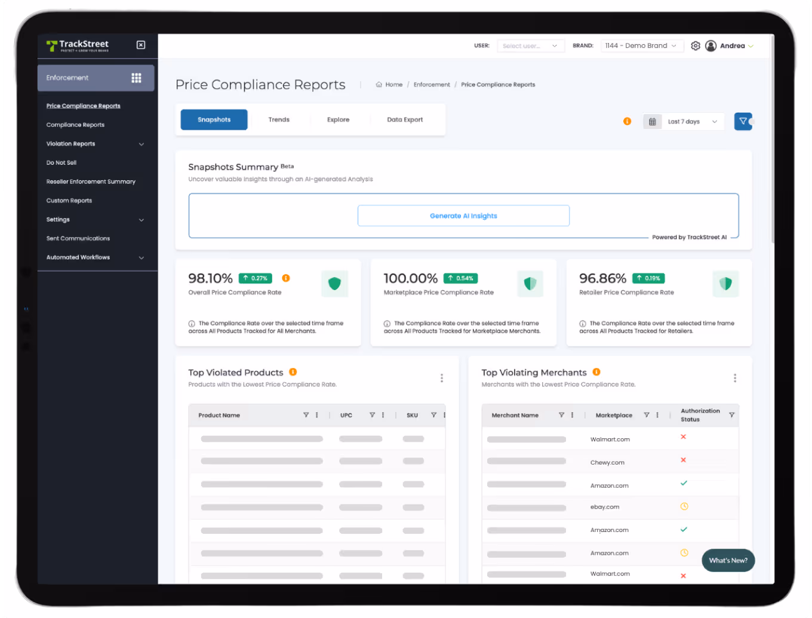Click the Chewy.com marketplace cell
Screen dimensions: 812x618
pyautogui.click(x=607, y=463)
